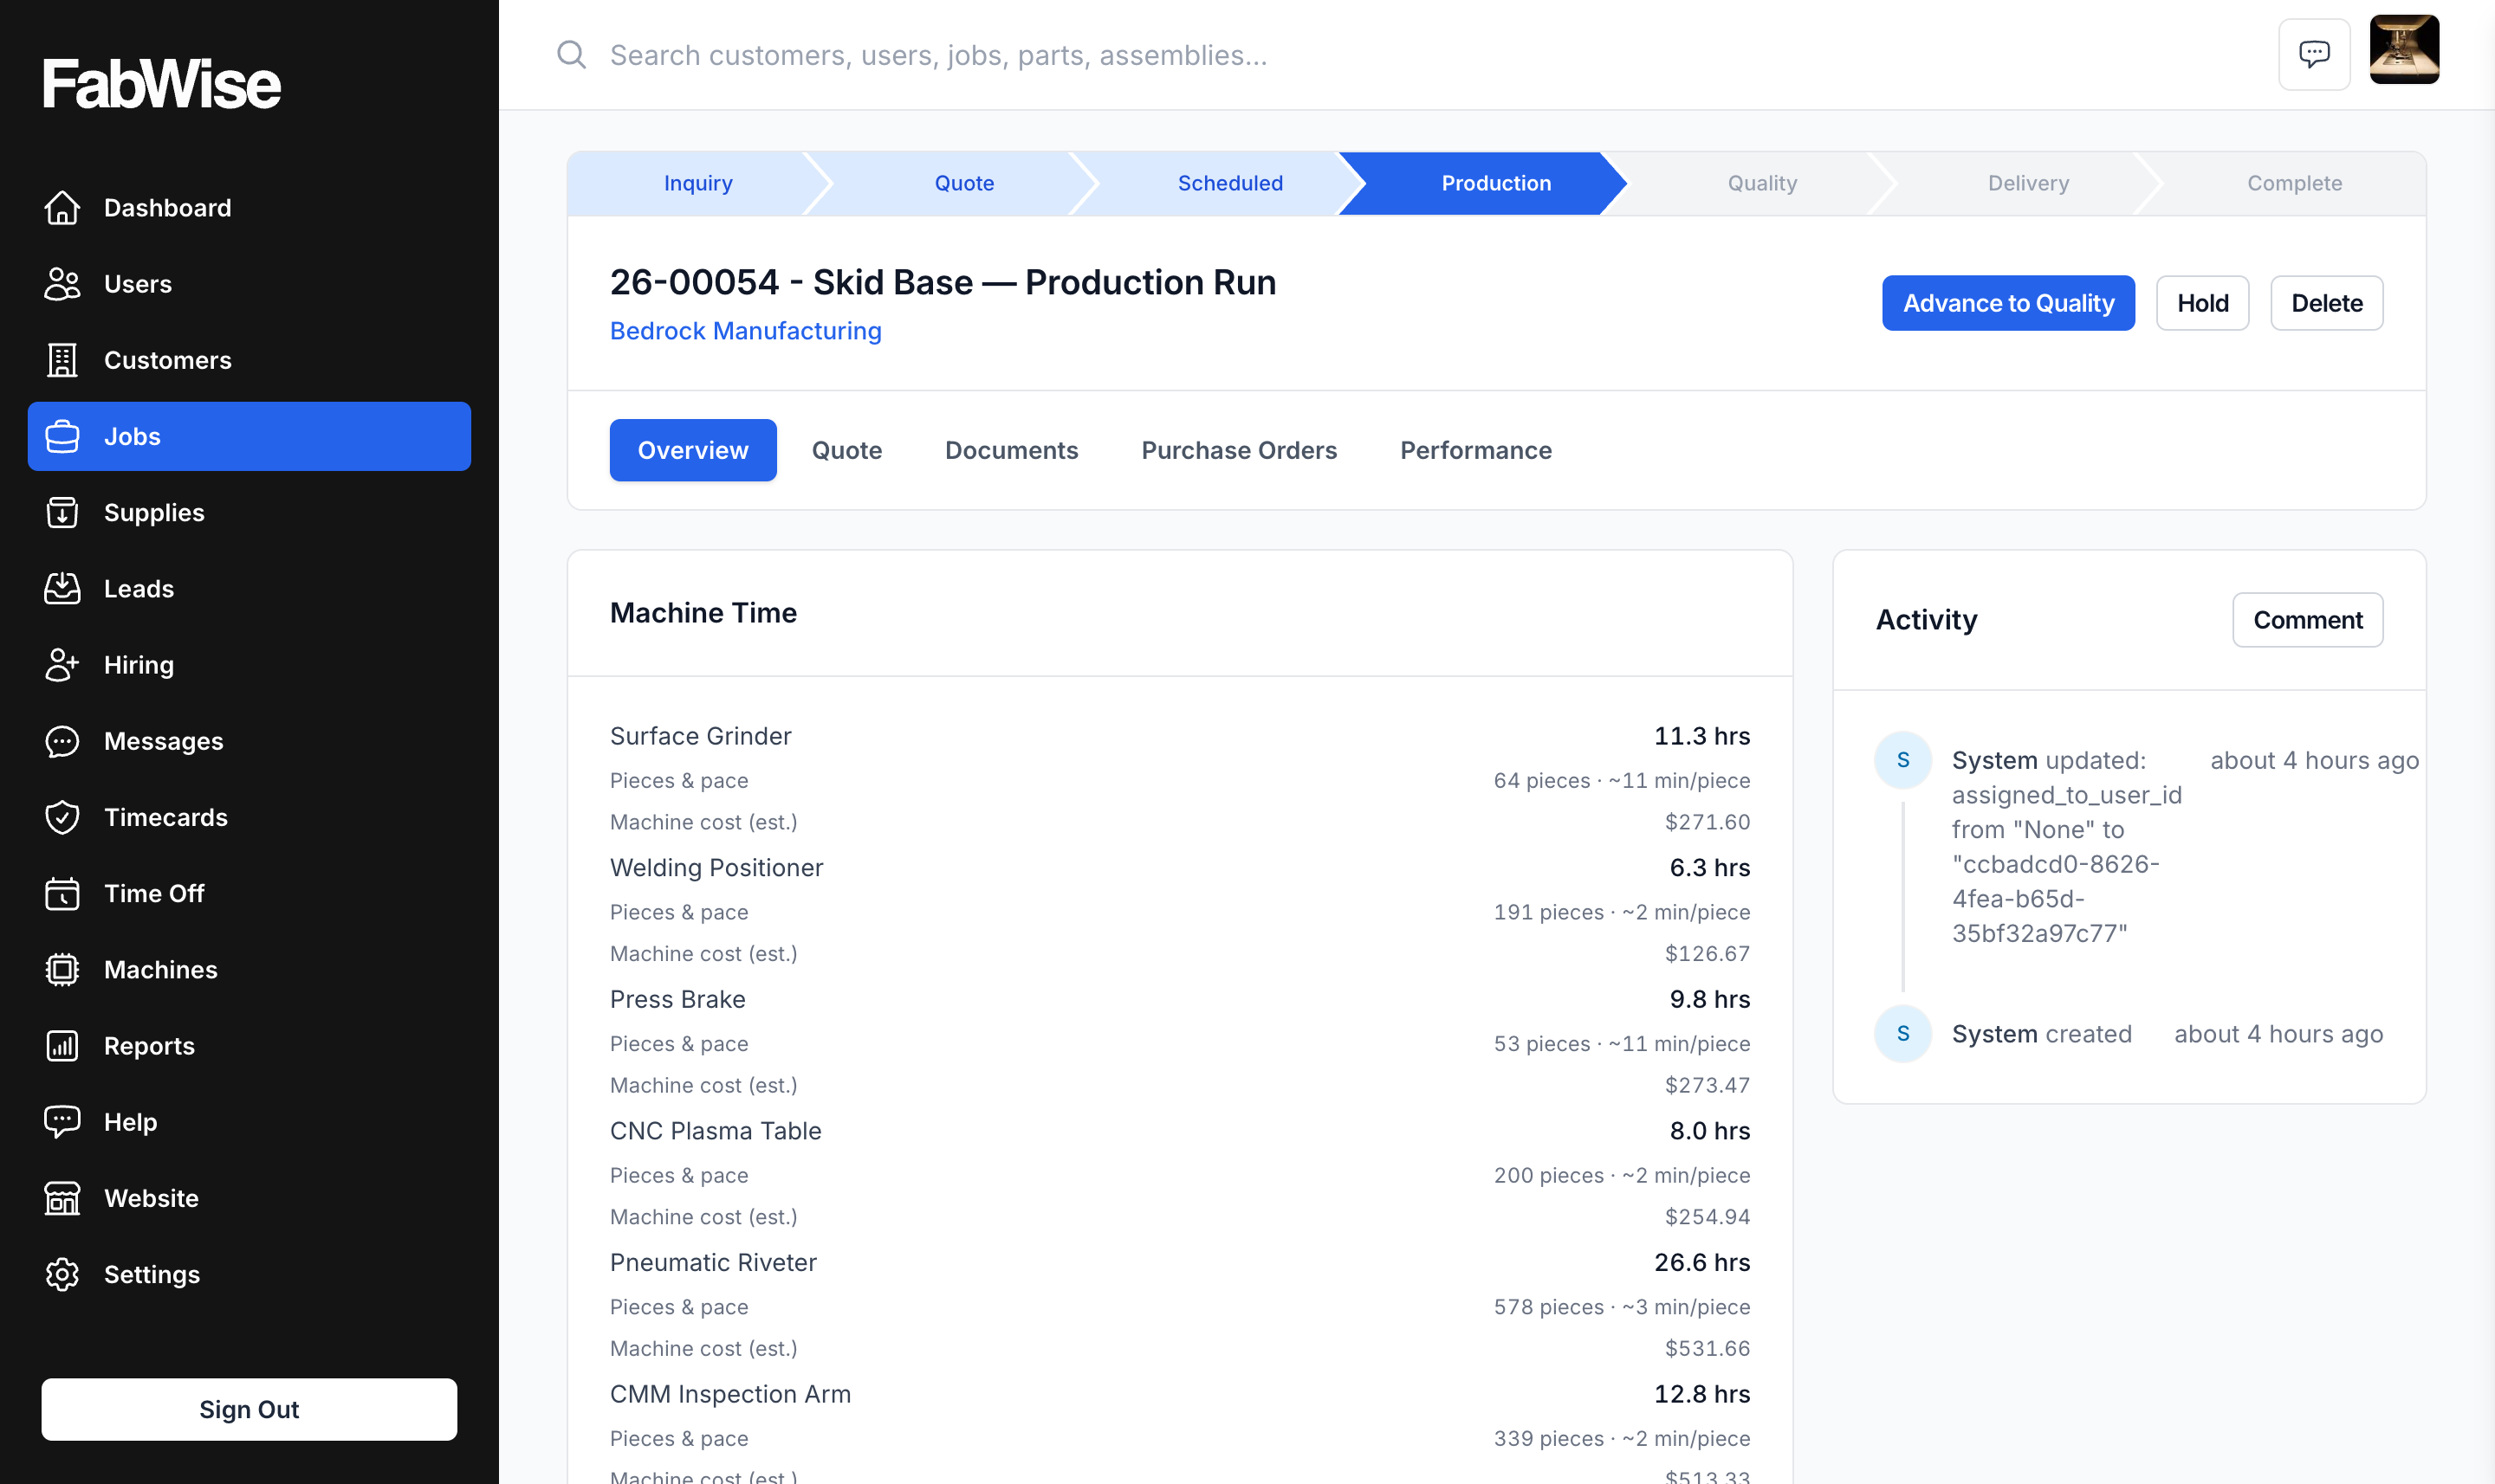The image size is (2495, 1484).
Task: Click the Messages chat bubble icon
Action: 62,741
